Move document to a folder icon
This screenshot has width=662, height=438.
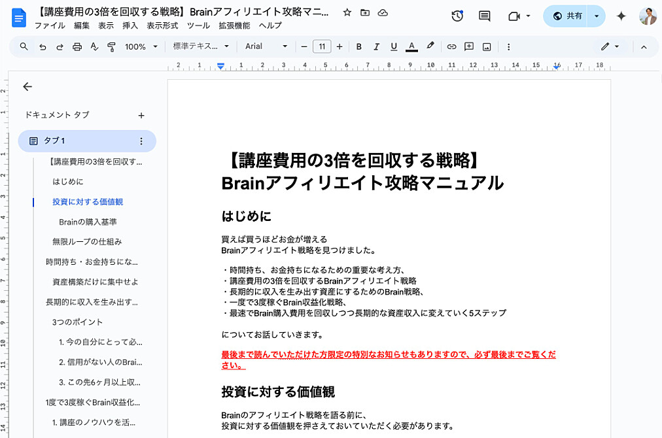tap(365, 12)
